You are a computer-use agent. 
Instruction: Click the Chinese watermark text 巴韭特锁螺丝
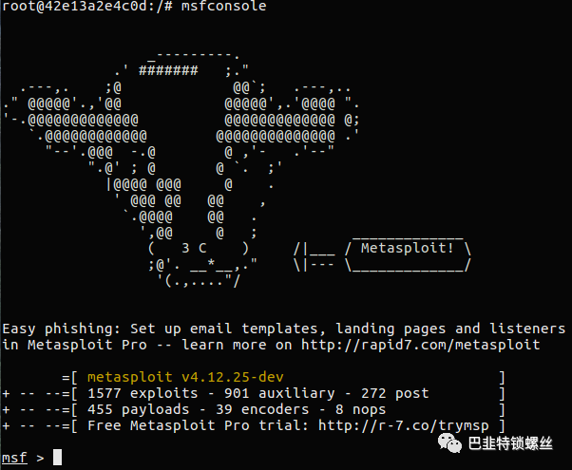(510, 443)
